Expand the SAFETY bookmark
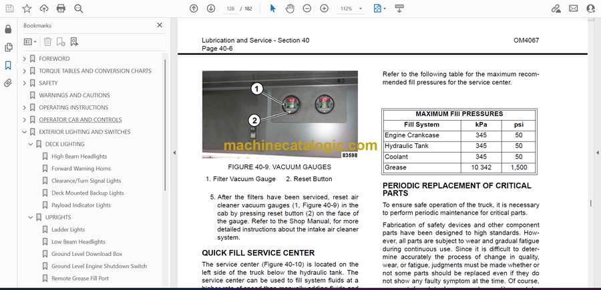 pos(25,83)
